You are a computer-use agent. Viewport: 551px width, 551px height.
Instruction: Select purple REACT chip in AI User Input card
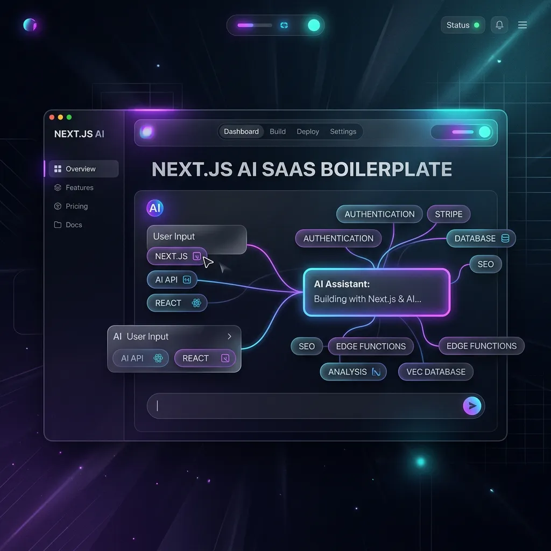click(205, 358)
